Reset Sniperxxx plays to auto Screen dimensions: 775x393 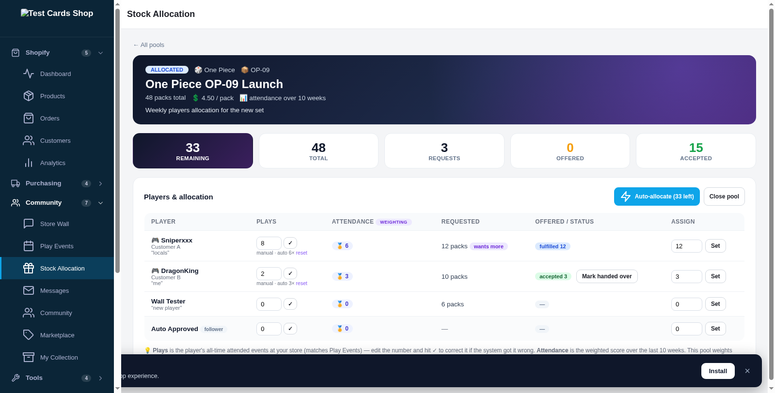301,253
